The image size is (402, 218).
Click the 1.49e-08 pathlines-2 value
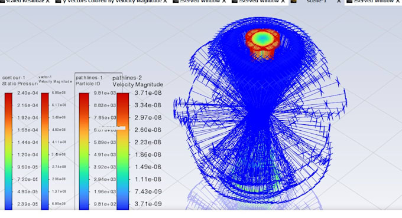click(148, 167)
